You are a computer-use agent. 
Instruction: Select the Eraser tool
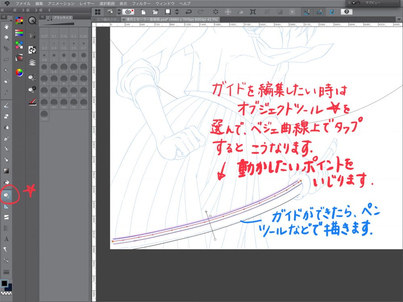6,116
